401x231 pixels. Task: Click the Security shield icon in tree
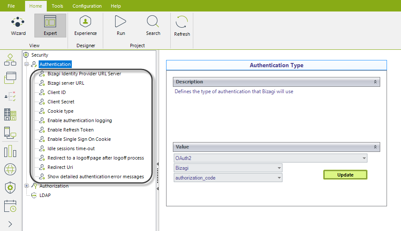click(26, 55)
